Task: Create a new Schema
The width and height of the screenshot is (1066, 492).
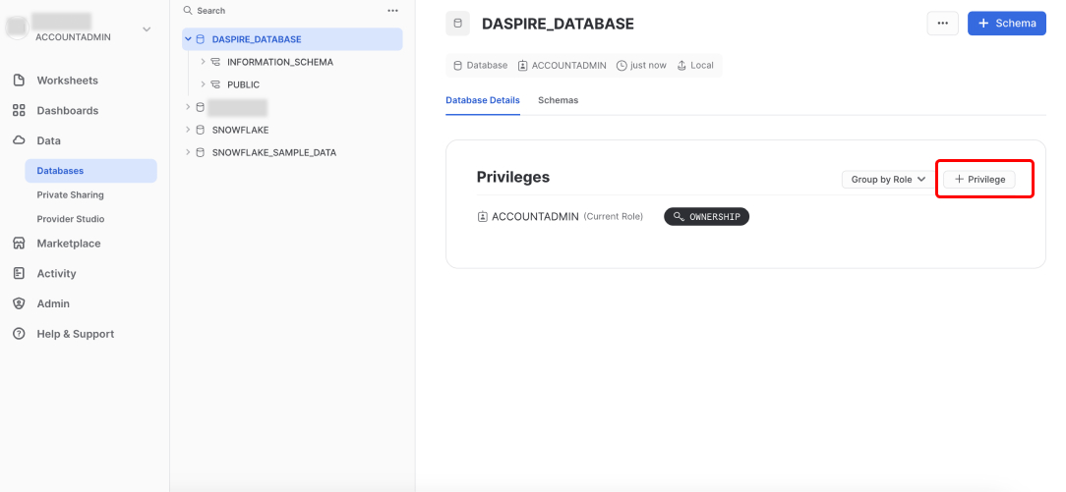Action: click(1007, 23)
